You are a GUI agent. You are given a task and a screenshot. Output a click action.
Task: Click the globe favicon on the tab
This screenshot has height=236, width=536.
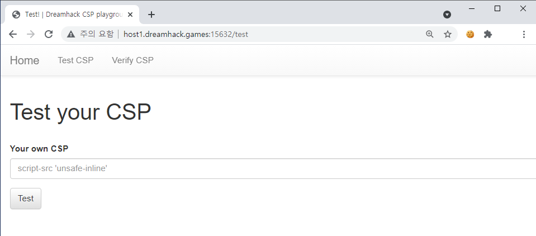pyautogui.click(x=16, y=15)
